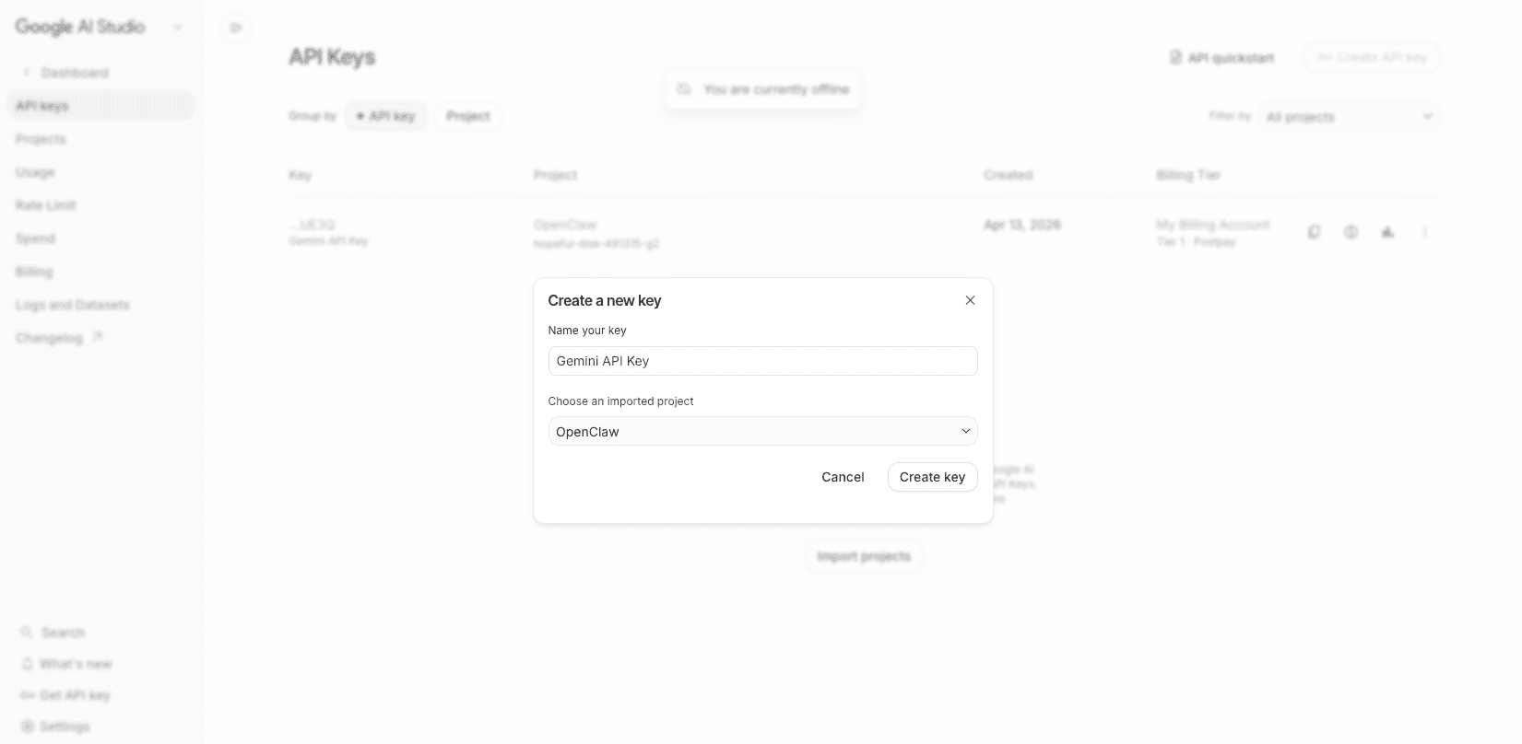Copy the ...UE3Q API key icon

point(1314,232)
